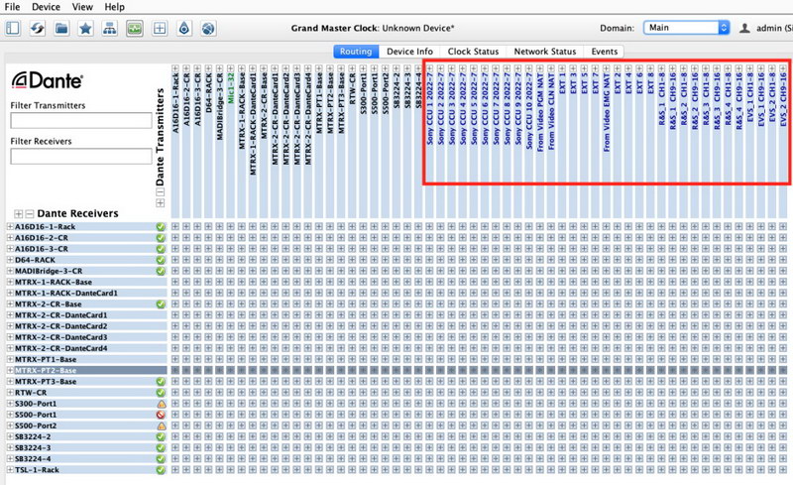Screen dimensions: 793x485
Task: Click green check status for A16D16-1-Rack
Action: point(161,227)
